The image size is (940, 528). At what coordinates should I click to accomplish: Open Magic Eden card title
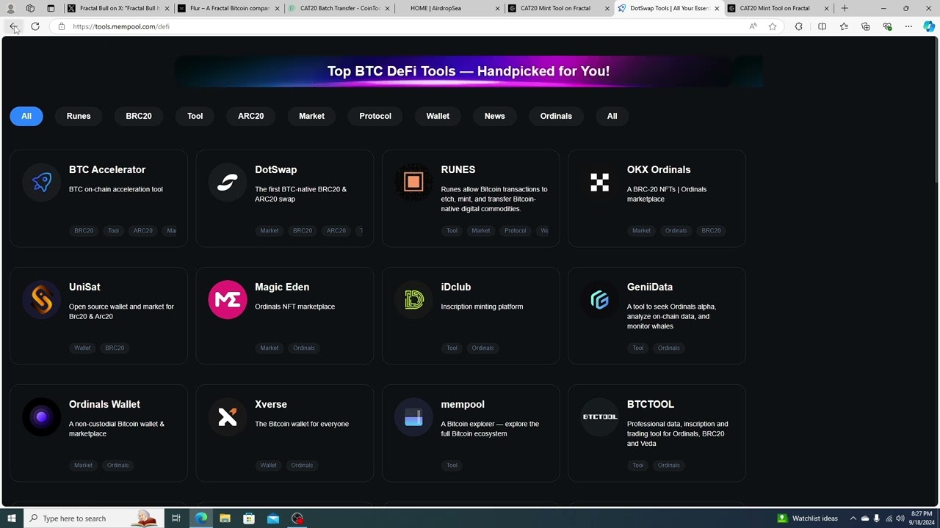click(282, 287)
